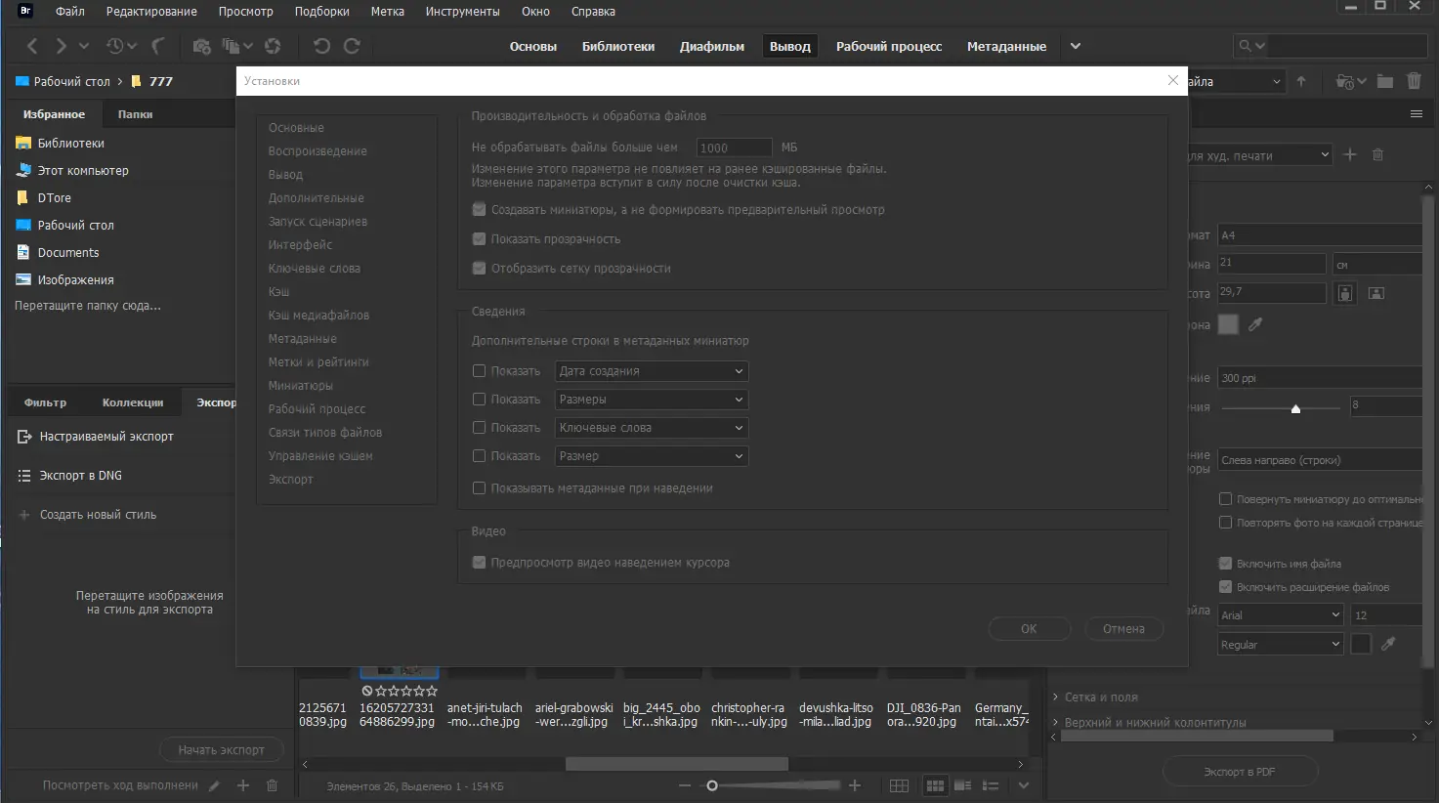
Task: Click the background color swatch
Action: [x=1228, y=324]
